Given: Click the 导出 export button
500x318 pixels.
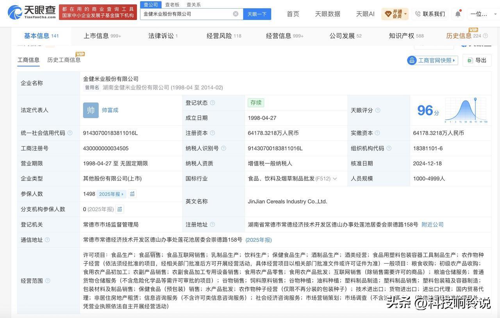Looking at the screenshot, I should click(477, 61).
